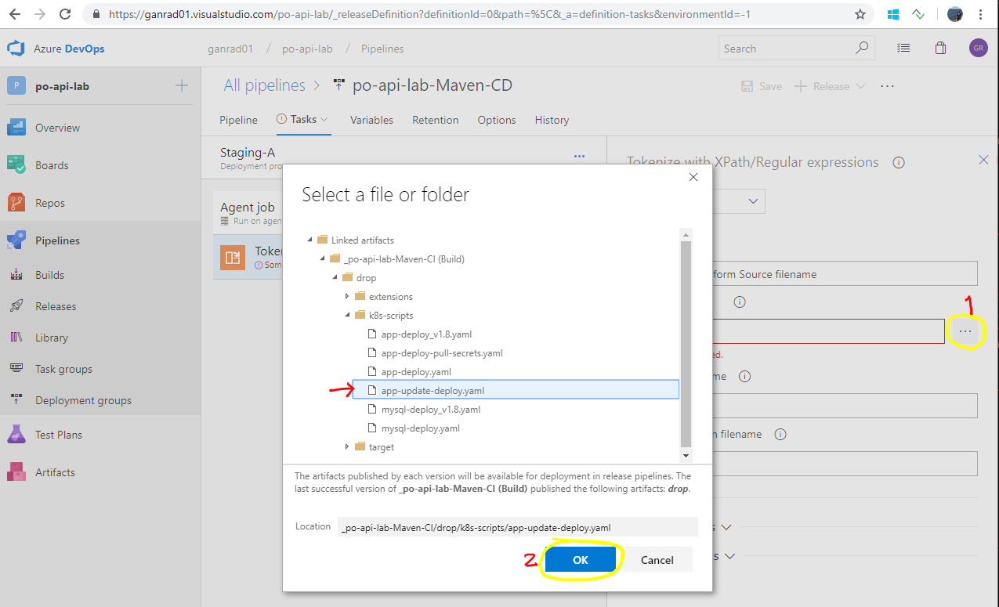Bookmark this page with the star icon
The width and height of the screenshot is (999, 607).
pos(860,14)
